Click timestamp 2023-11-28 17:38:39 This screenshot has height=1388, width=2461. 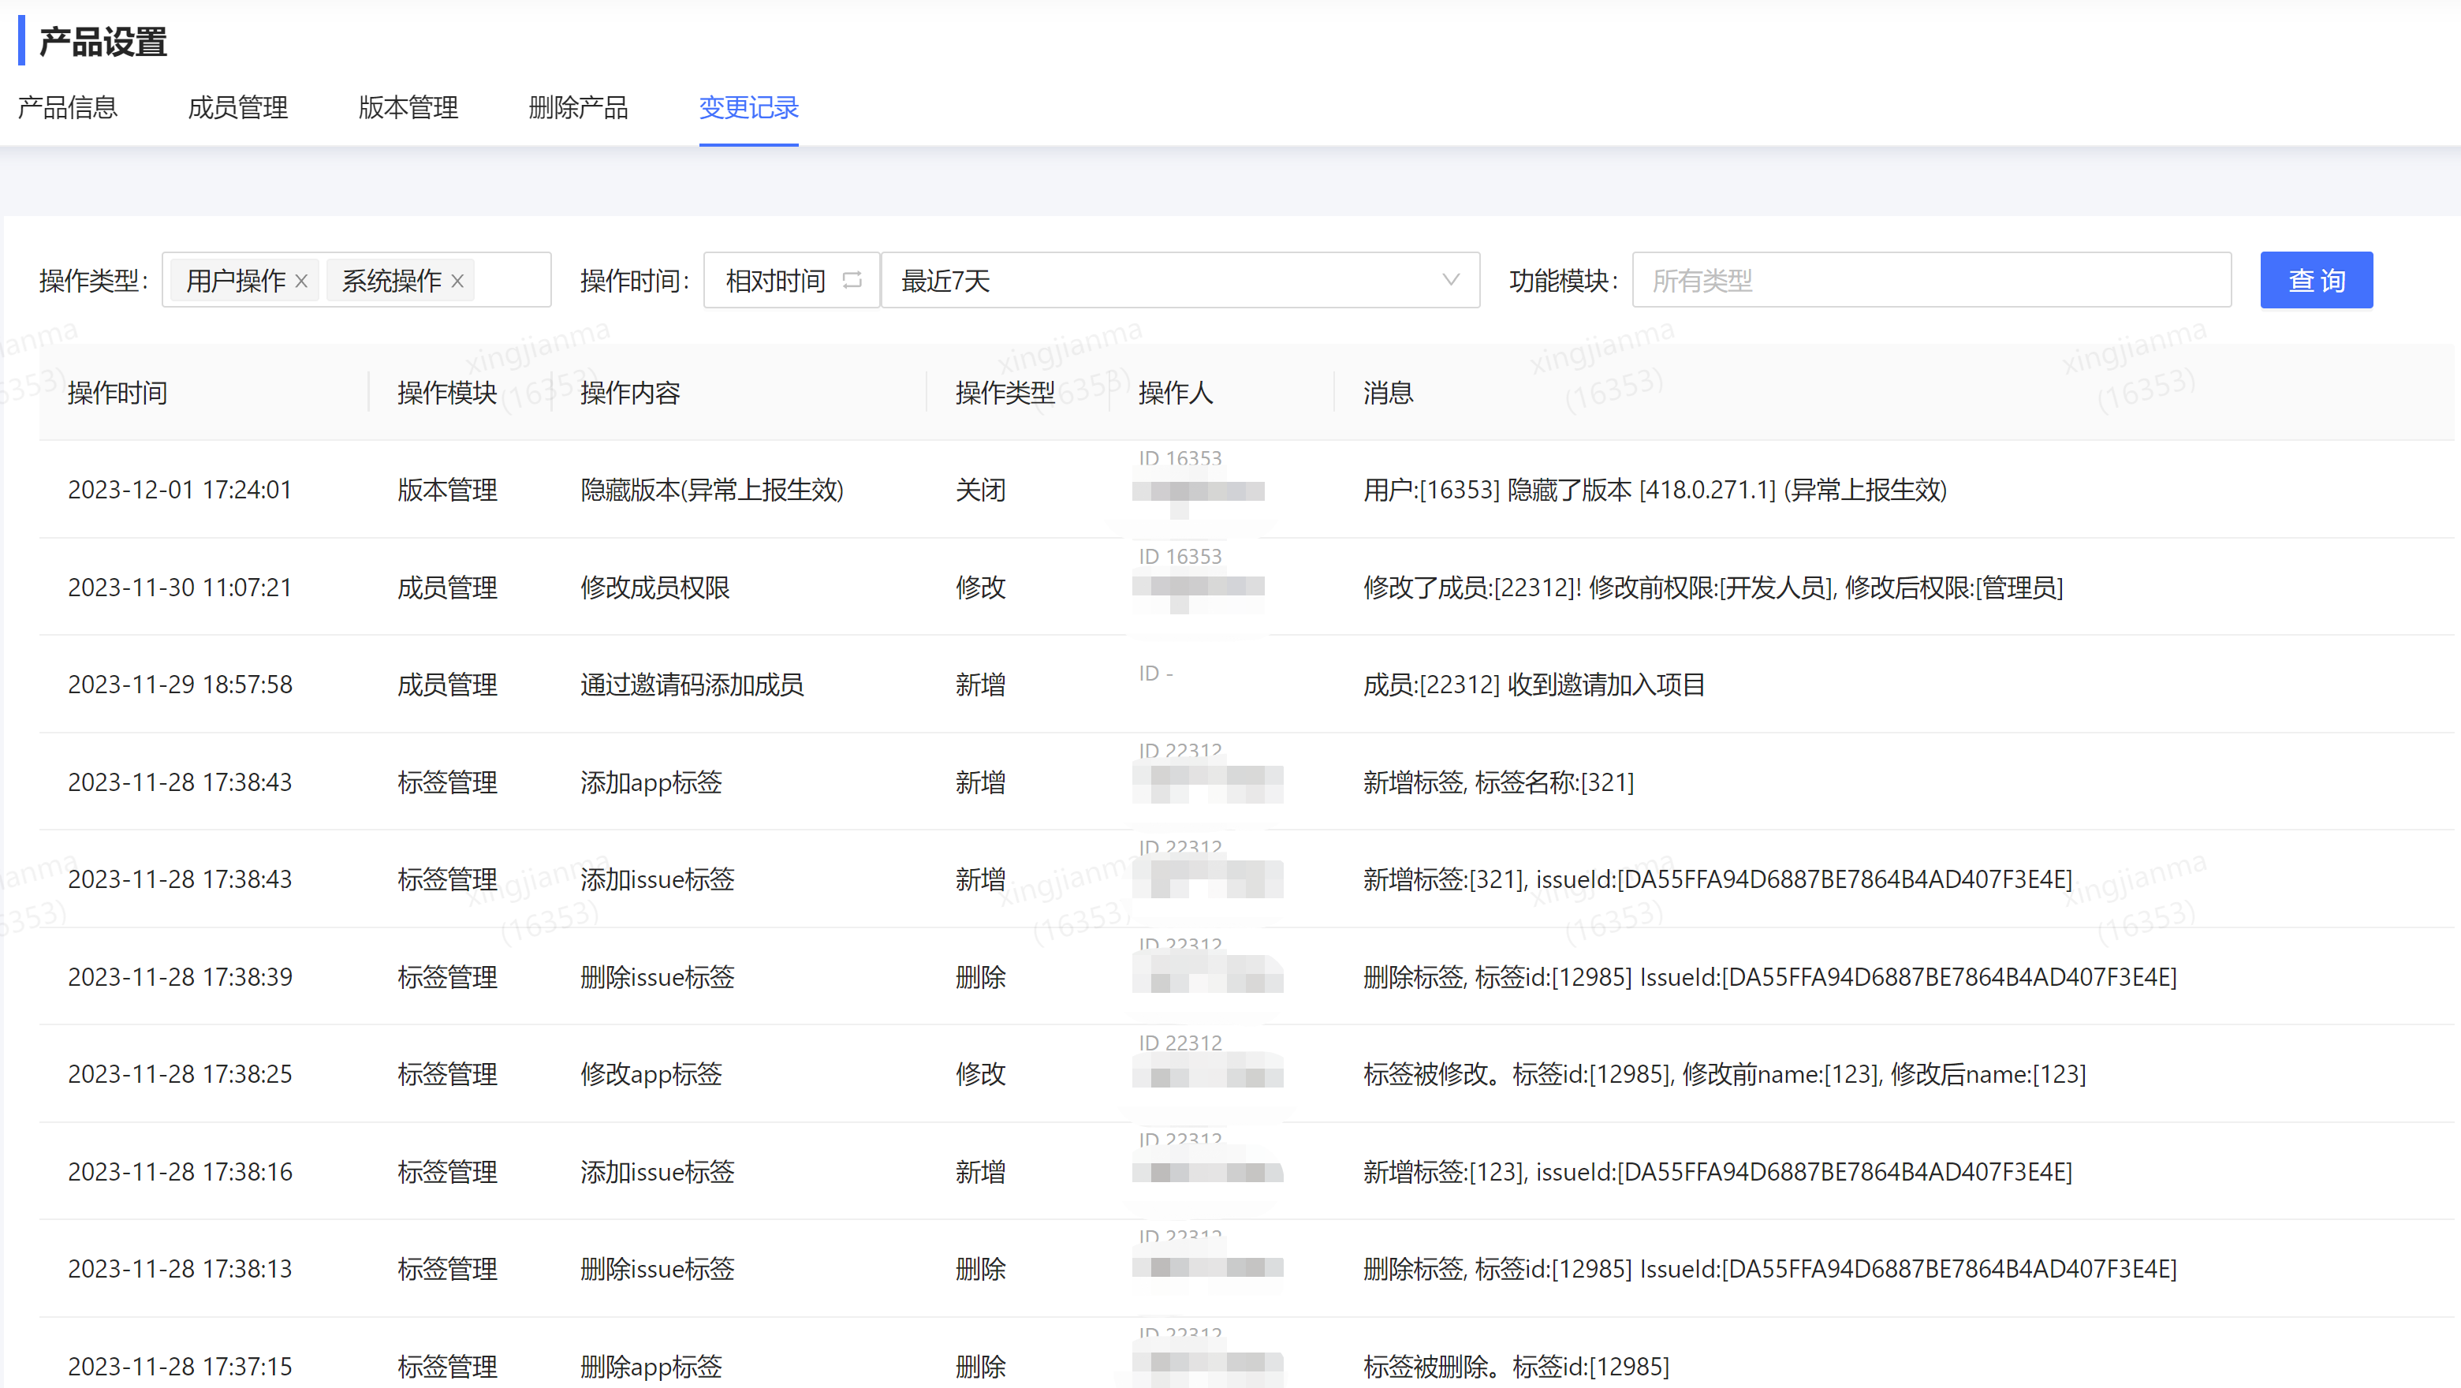[180, 977]
